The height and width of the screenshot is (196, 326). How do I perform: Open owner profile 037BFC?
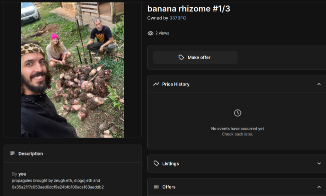tap(178, 18)
